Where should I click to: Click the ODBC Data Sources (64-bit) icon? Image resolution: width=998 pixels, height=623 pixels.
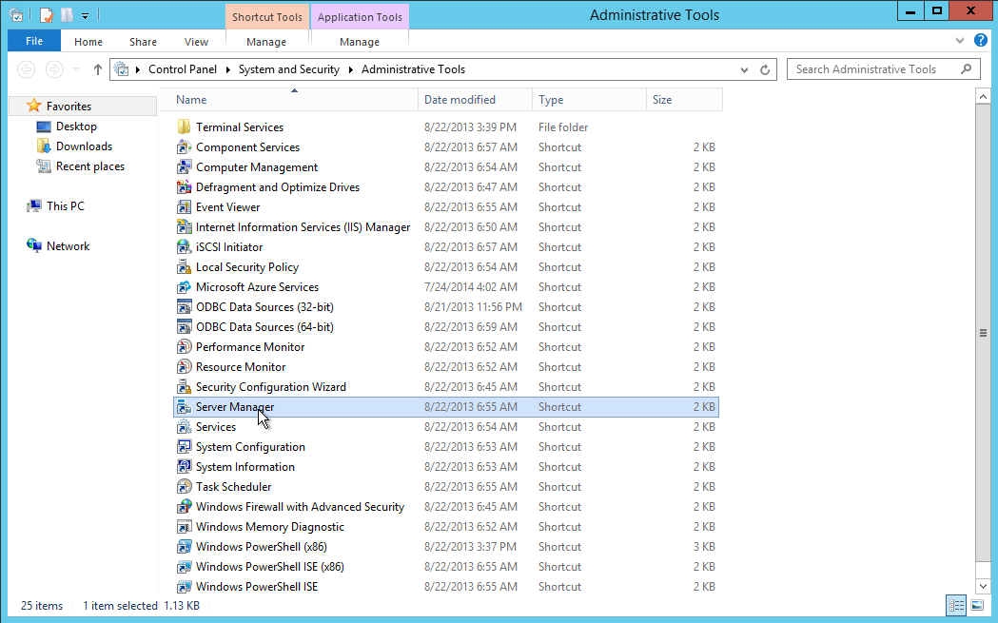(184, 327)
